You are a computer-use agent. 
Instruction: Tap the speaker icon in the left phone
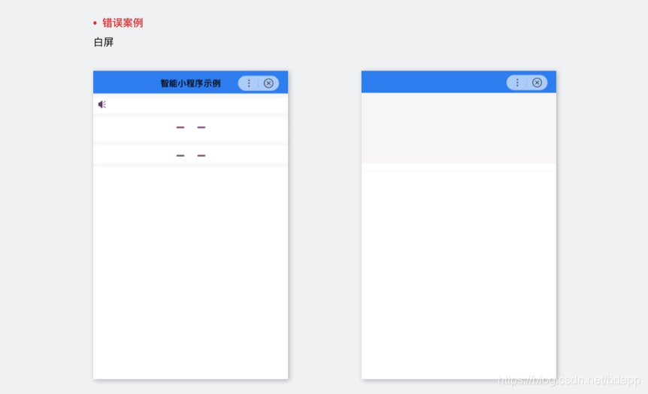pos(102,104)
